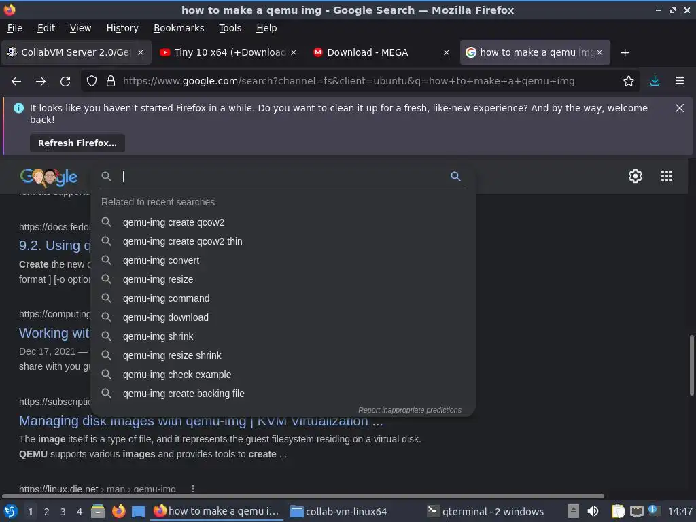Go back to the previous page
Image resolution: width=696 pixels, height=522 pixels.
click(16, 82)
